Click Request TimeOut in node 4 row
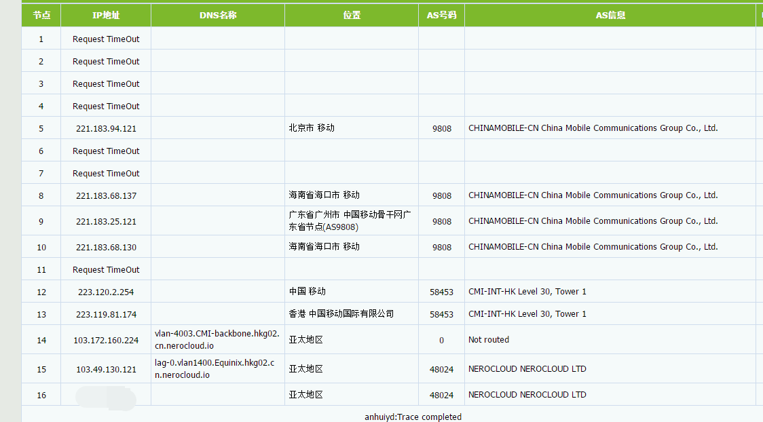This screenshot has width=763, height=422. pos(106,106)
